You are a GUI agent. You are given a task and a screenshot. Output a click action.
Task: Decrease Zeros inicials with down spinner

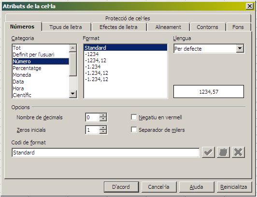103,132
